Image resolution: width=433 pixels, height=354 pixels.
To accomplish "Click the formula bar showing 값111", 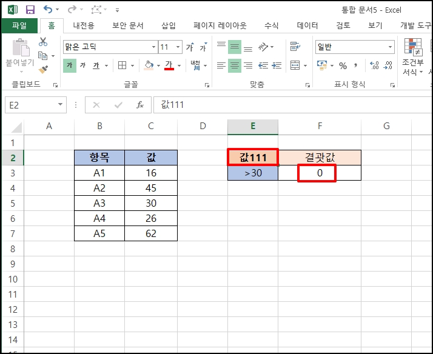I will (x=293, y=105).
